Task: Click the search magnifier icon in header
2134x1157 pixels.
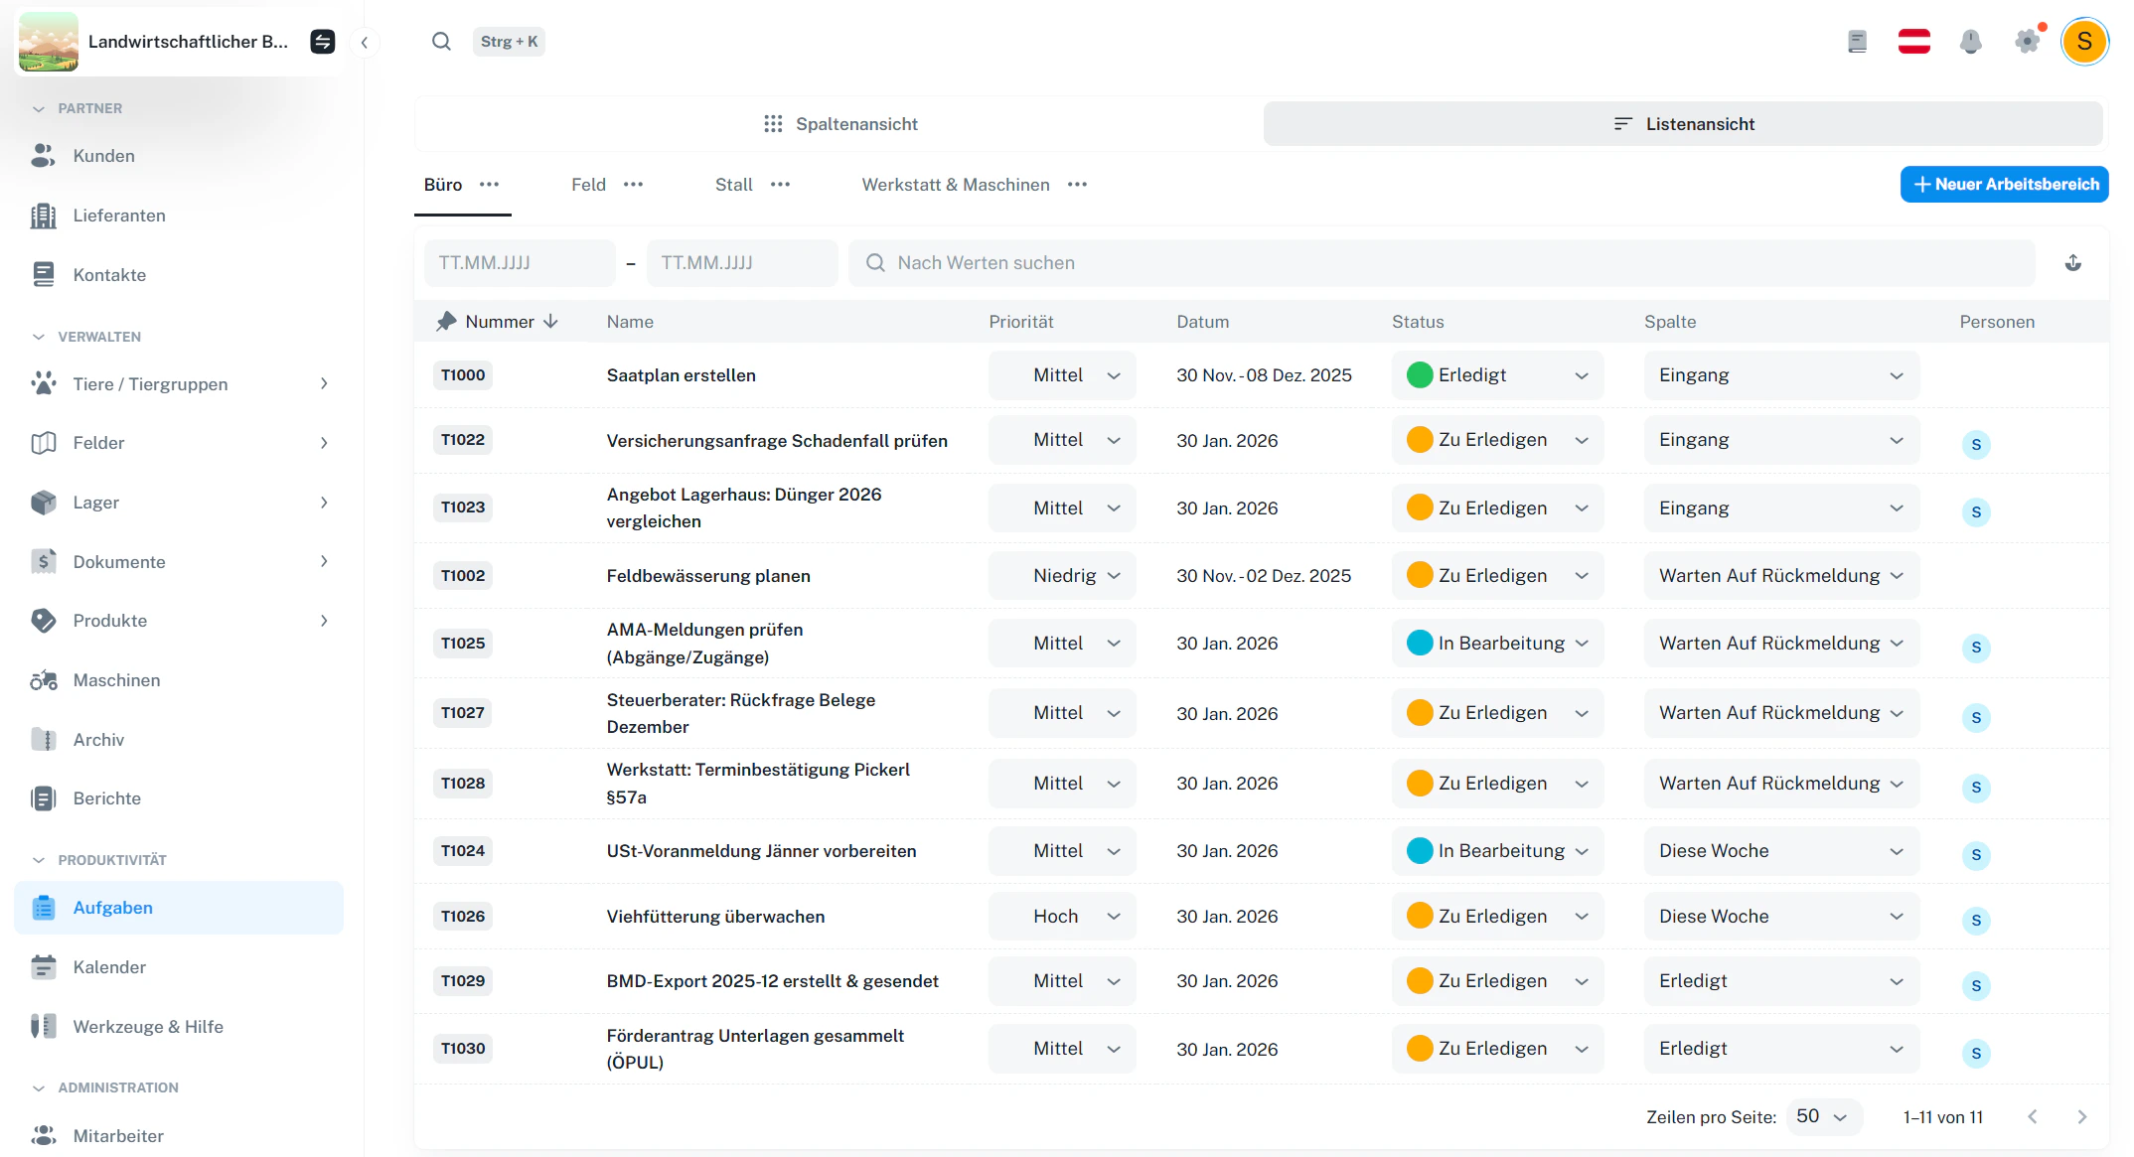Action: (441, 42)
